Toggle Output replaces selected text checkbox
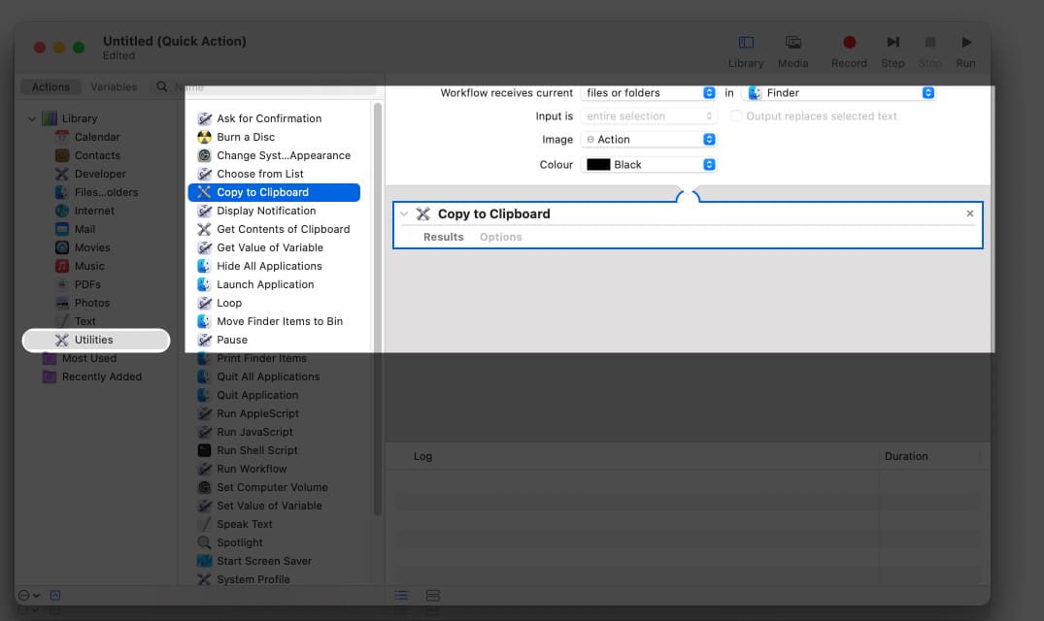Viewport: 1044px width, 621px height. (736, 116)
